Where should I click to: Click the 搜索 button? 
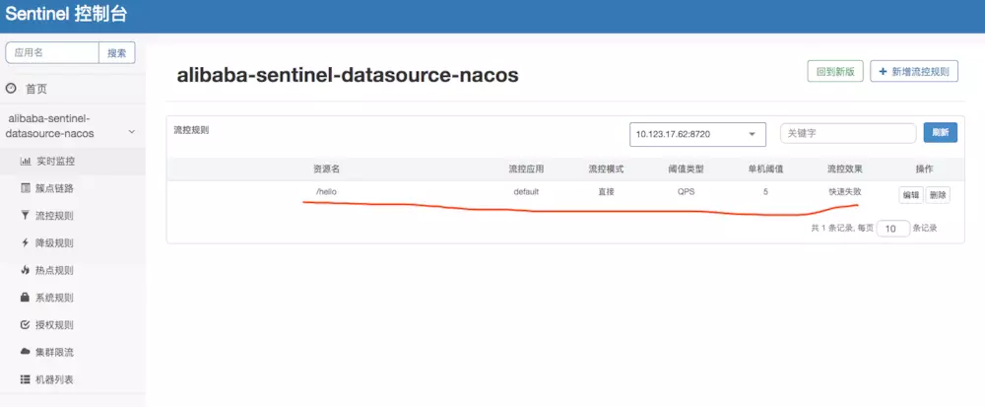point(117,53)
